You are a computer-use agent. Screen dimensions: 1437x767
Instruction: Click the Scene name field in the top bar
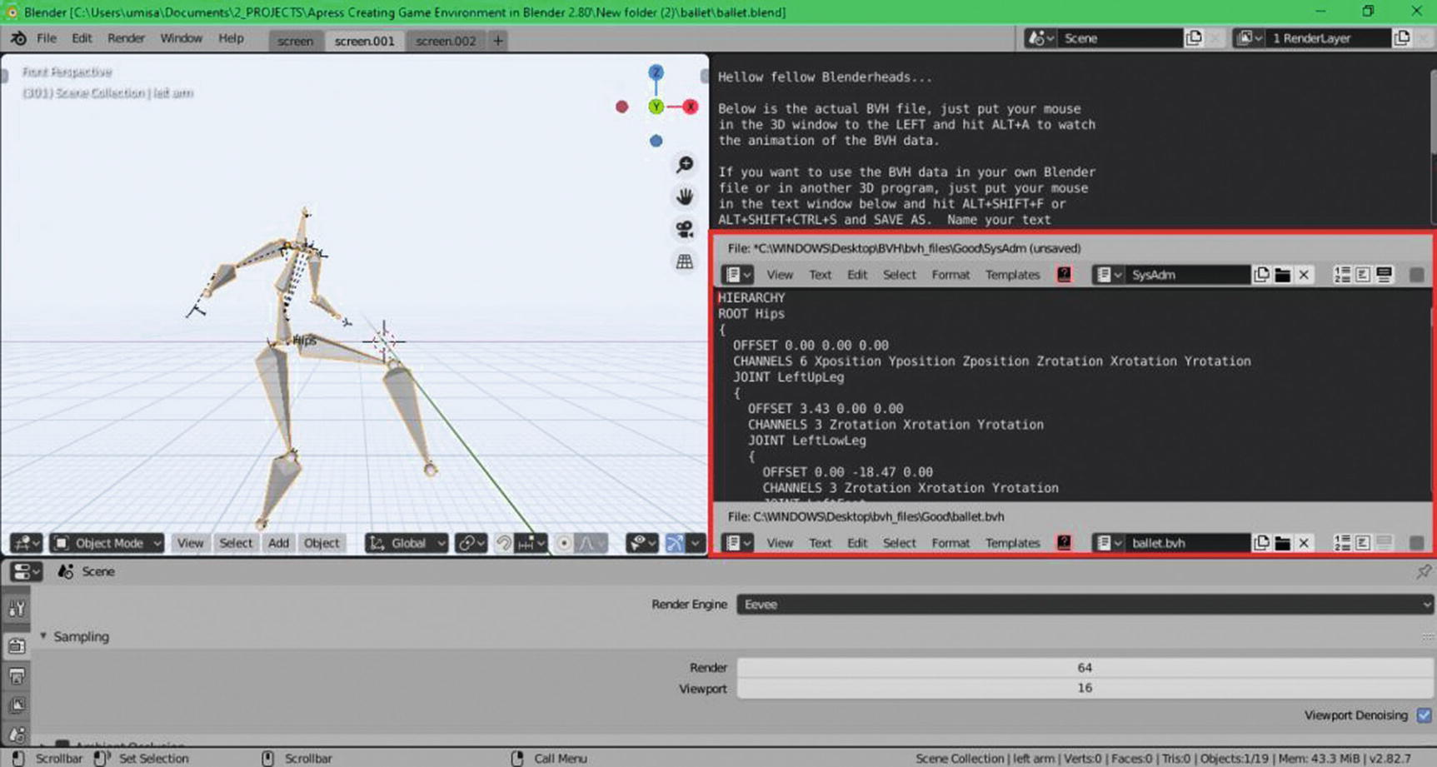(x=1120, y=38)
